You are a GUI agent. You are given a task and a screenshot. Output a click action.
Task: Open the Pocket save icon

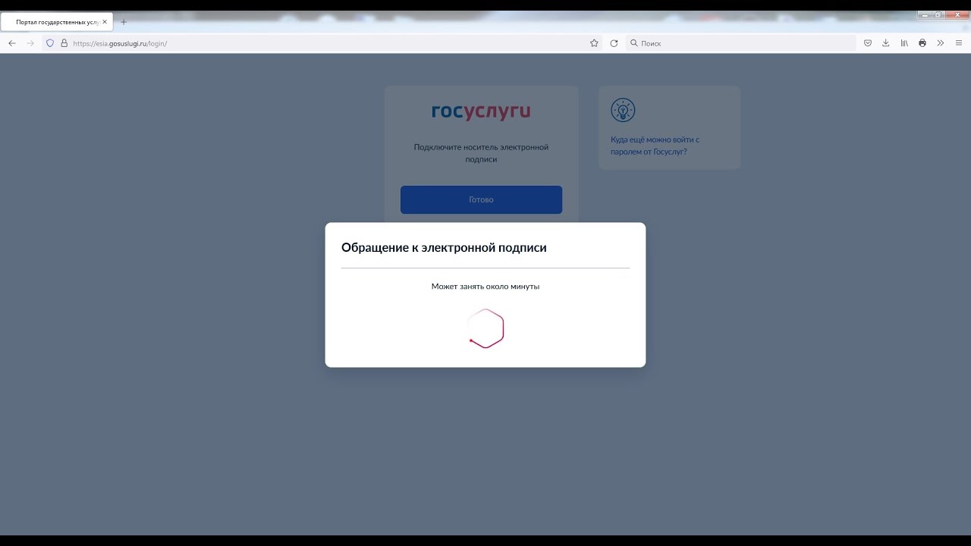coord(868,43)
